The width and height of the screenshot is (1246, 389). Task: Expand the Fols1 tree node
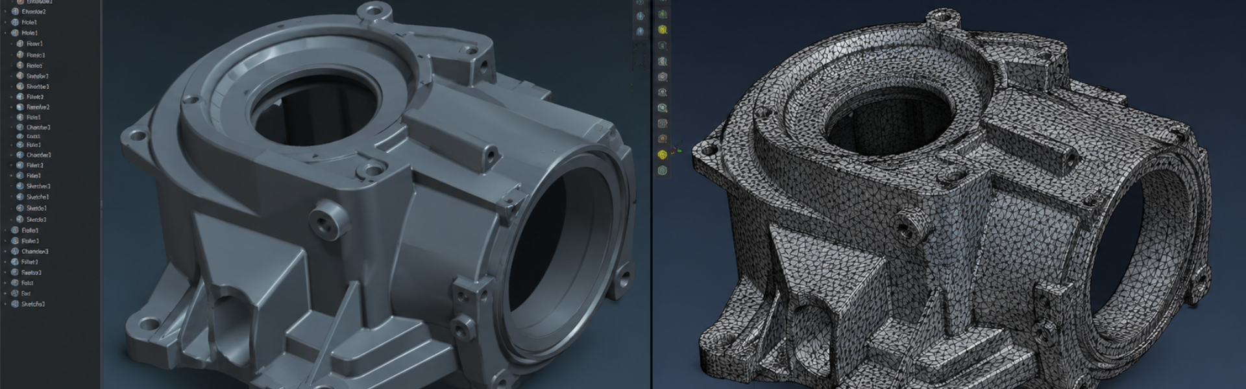(x=6, y=283)
